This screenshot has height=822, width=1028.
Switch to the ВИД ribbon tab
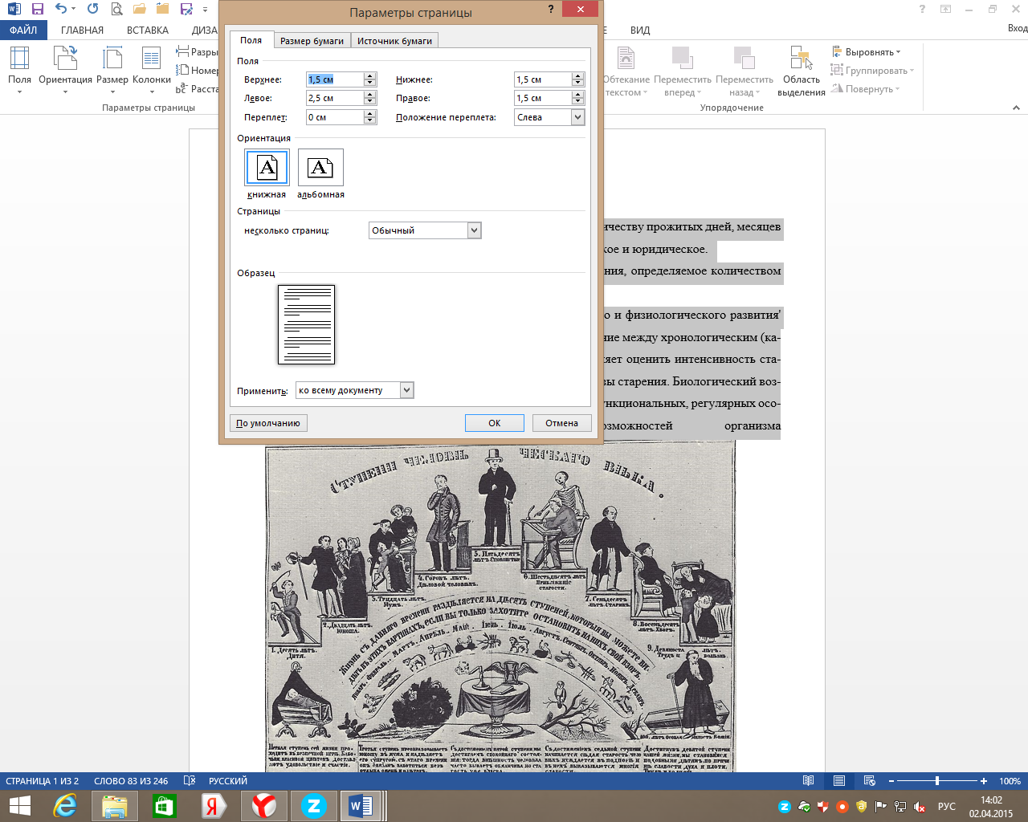tap(640, 30)
